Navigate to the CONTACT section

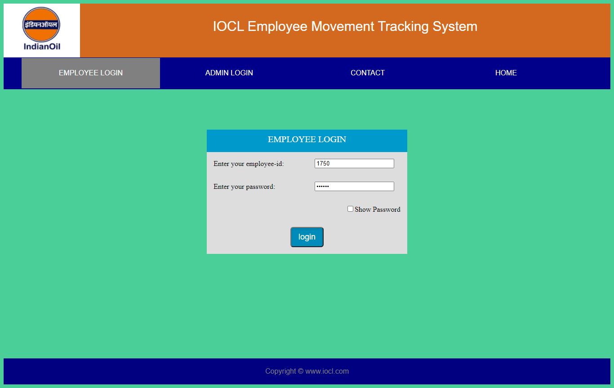(x=368, y=73)
